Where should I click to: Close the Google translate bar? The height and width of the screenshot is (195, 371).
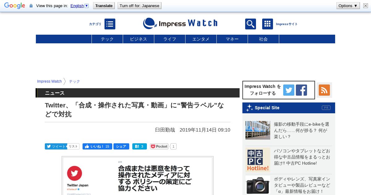click(x=365, y=6)
